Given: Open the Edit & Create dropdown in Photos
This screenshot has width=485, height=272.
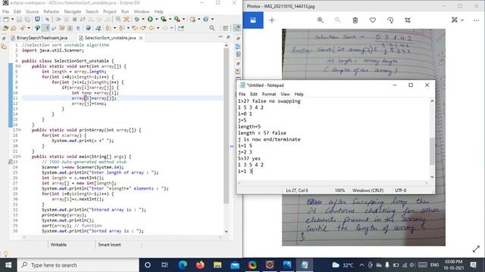Looking at the screenshot, I should pyautogui.click(x=458, y=20).
